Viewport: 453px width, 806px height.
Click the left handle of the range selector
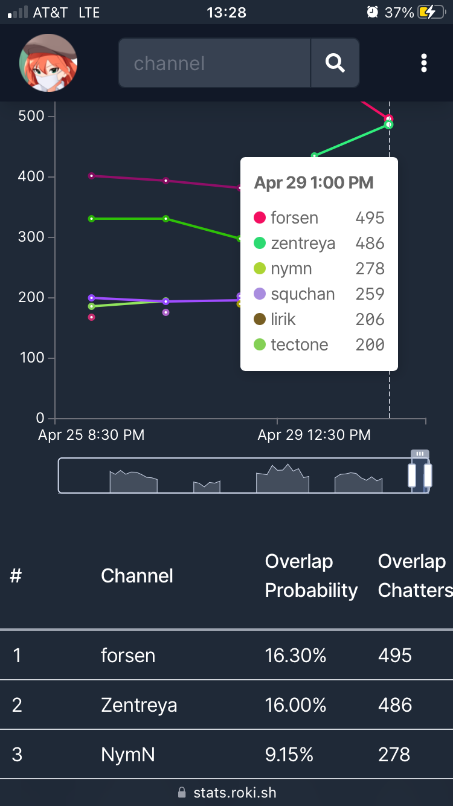click(x=412, y=475)
